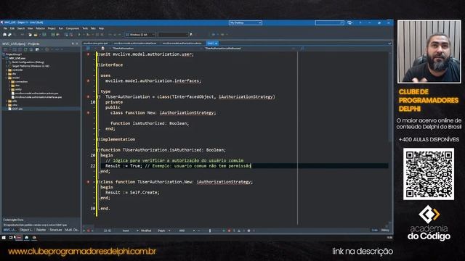Open the Windows 32-bit platform dropdown

pyautogui.click(x=140, y=35)
